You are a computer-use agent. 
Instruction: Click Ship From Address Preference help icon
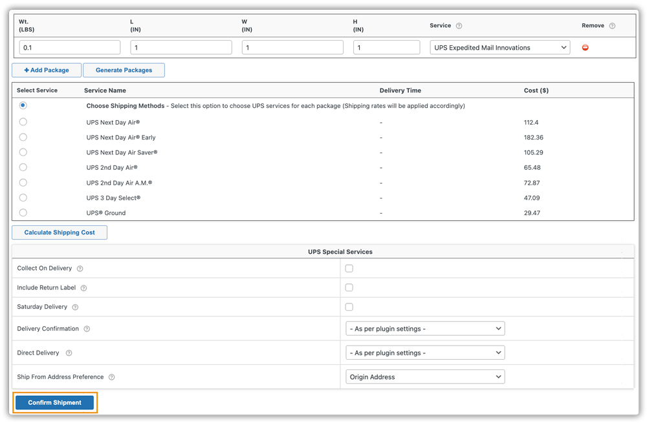point(111,377)
